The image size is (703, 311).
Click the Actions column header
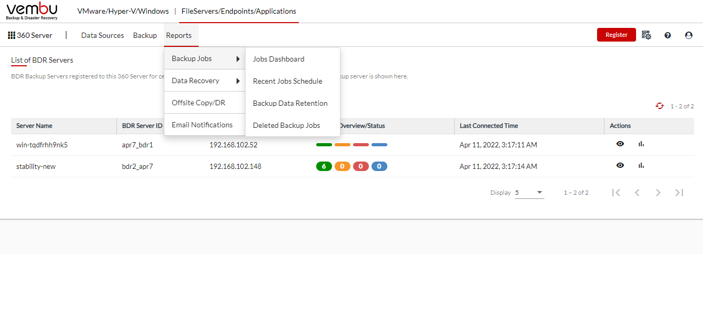pyautogui.click(x=620, y=126)
